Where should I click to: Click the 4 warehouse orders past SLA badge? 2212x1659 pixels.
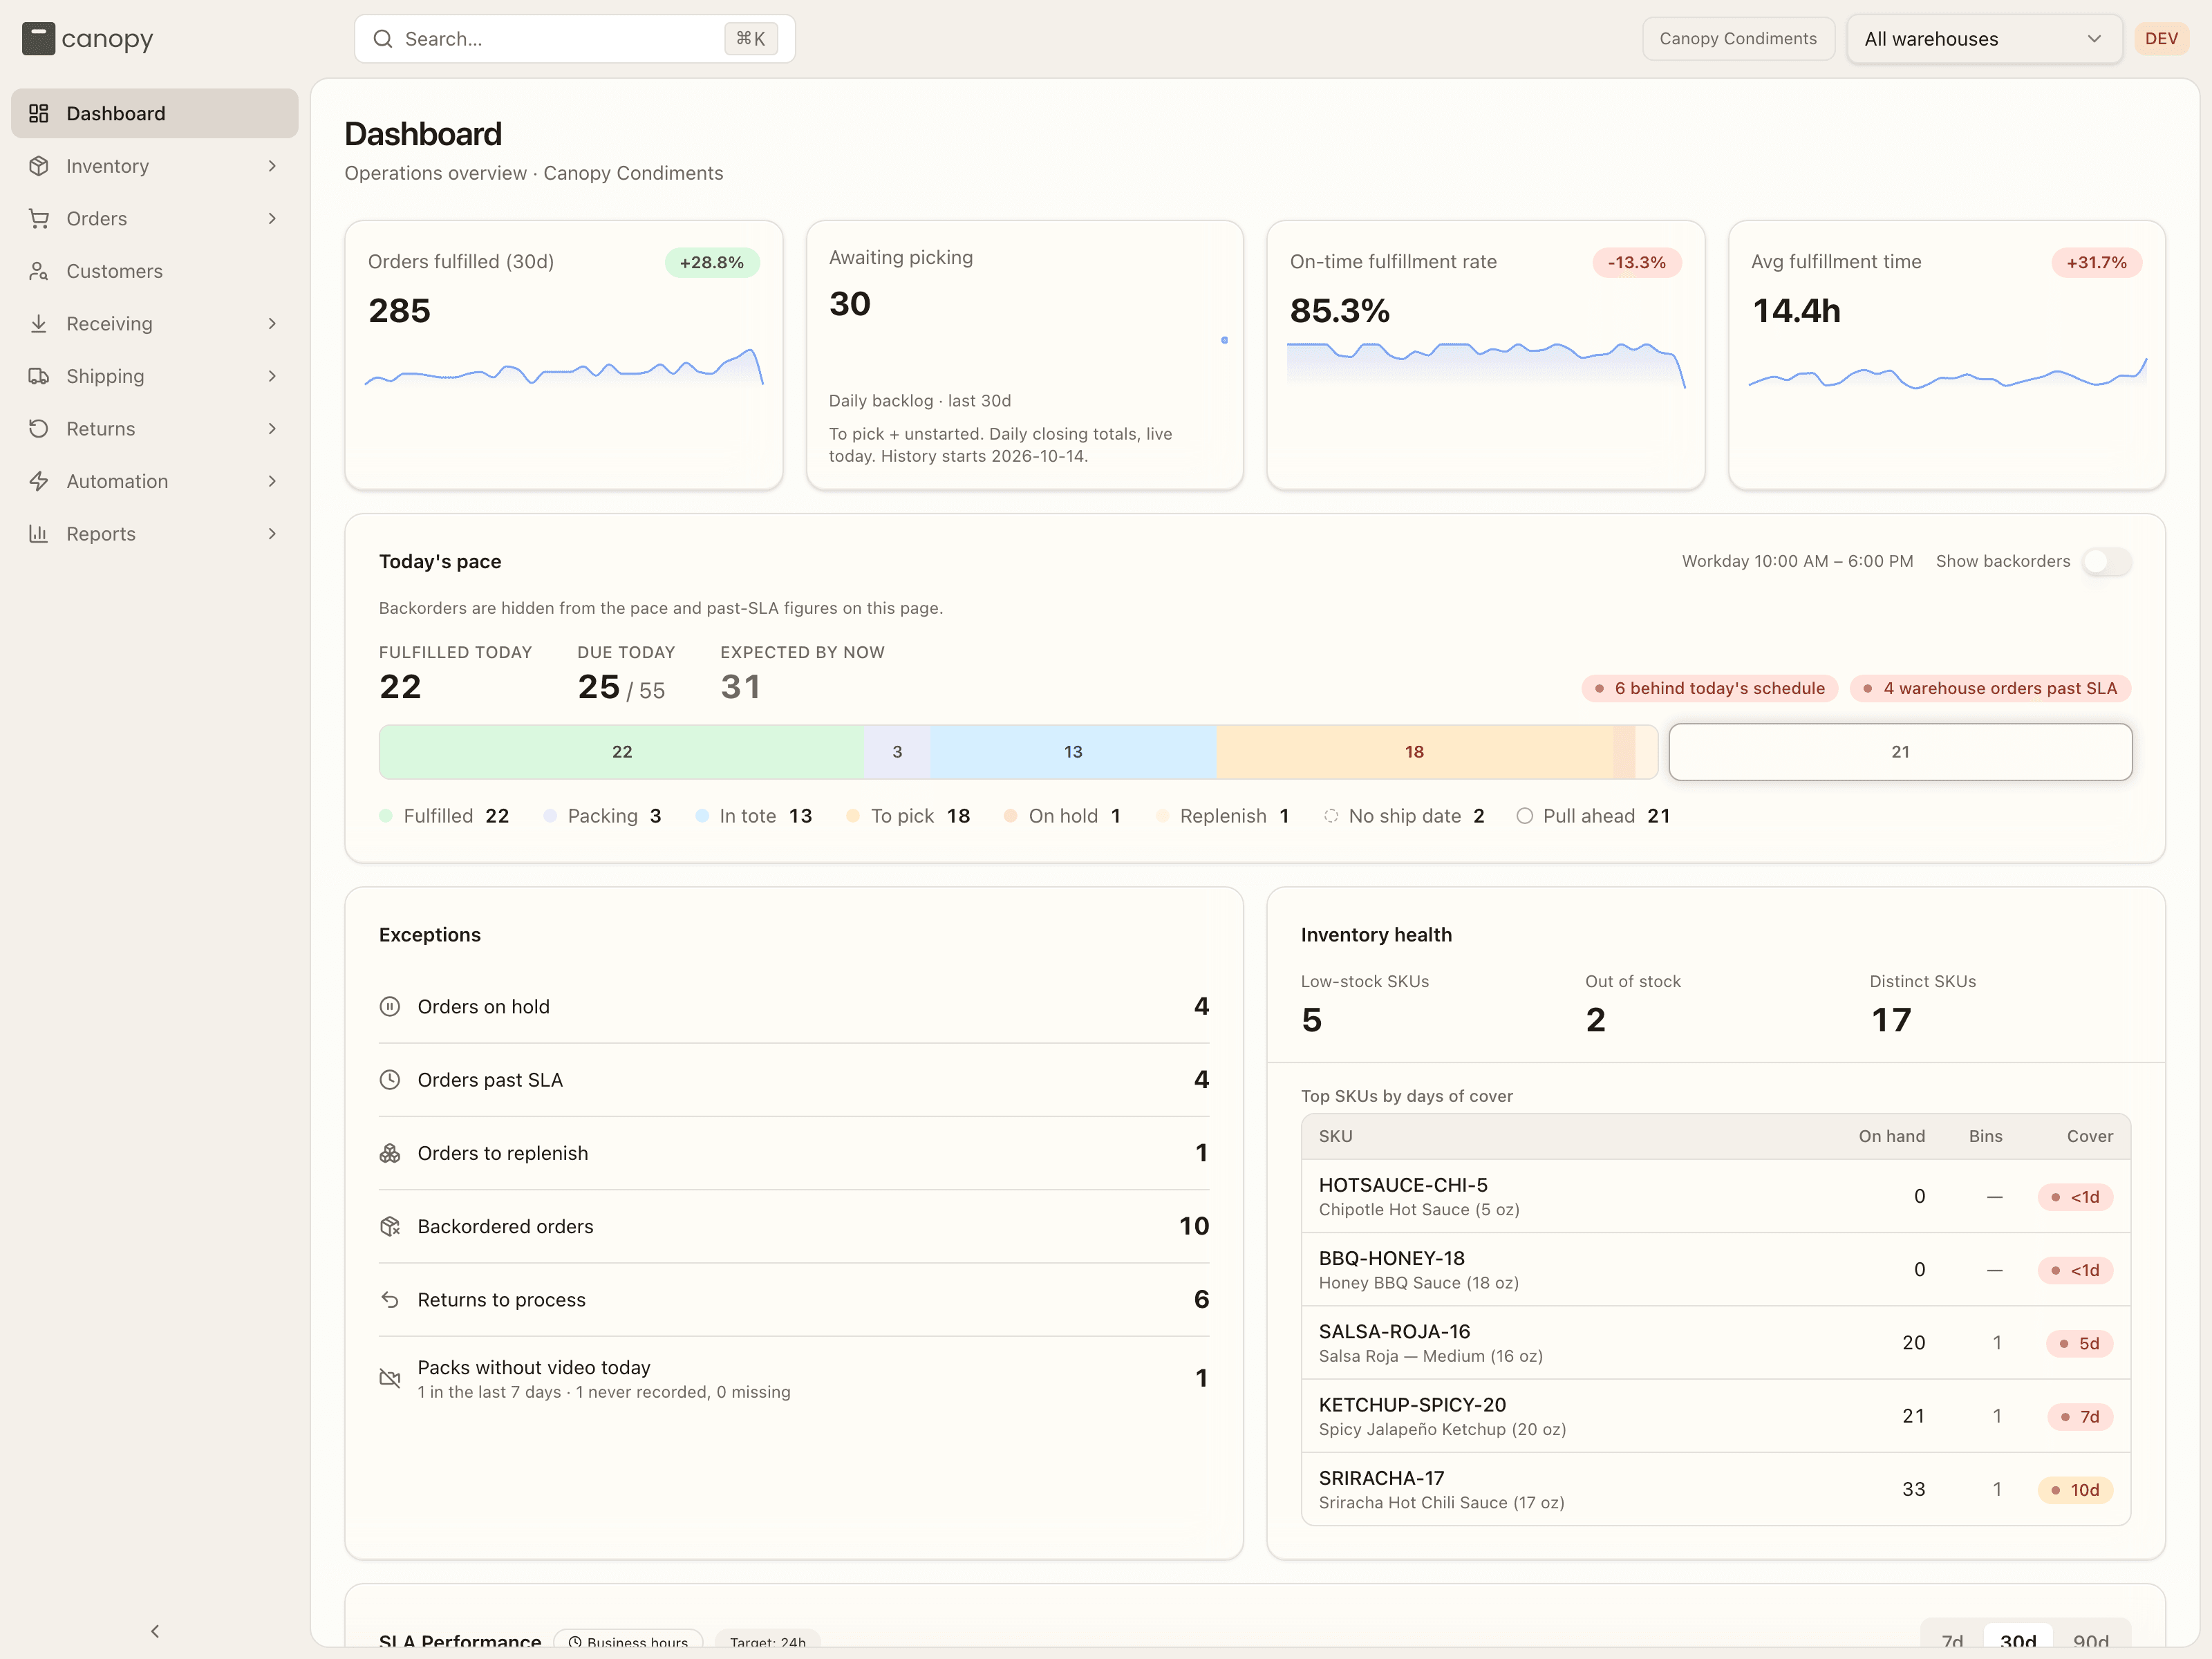(1990, 688)
